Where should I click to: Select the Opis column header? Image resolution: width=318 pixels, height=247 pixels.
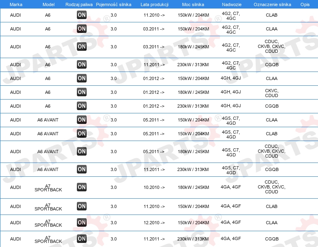[x=305, y=4]
